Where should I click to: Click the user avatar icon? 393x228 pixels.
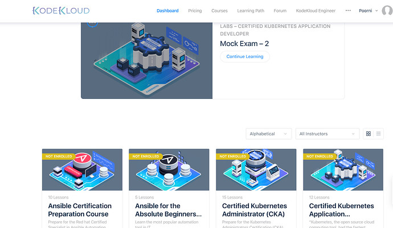387,10
